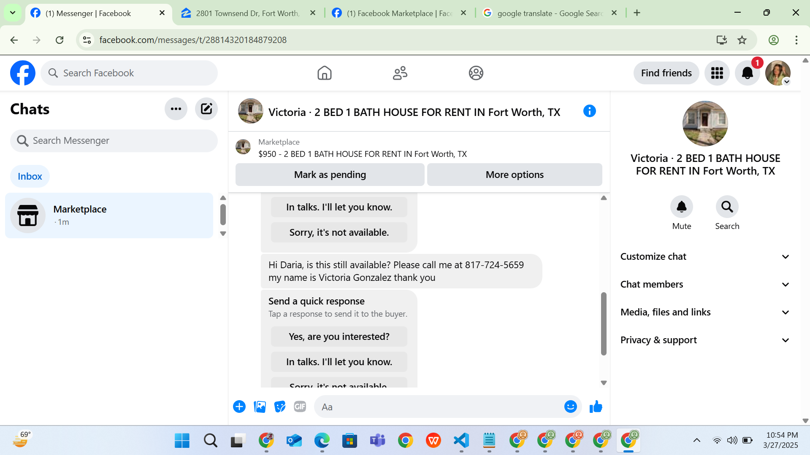This screenshot has height=455, width=810.
Task: Send upper 'Sorry, it's not available.' response
Action: tap(339, 232)
